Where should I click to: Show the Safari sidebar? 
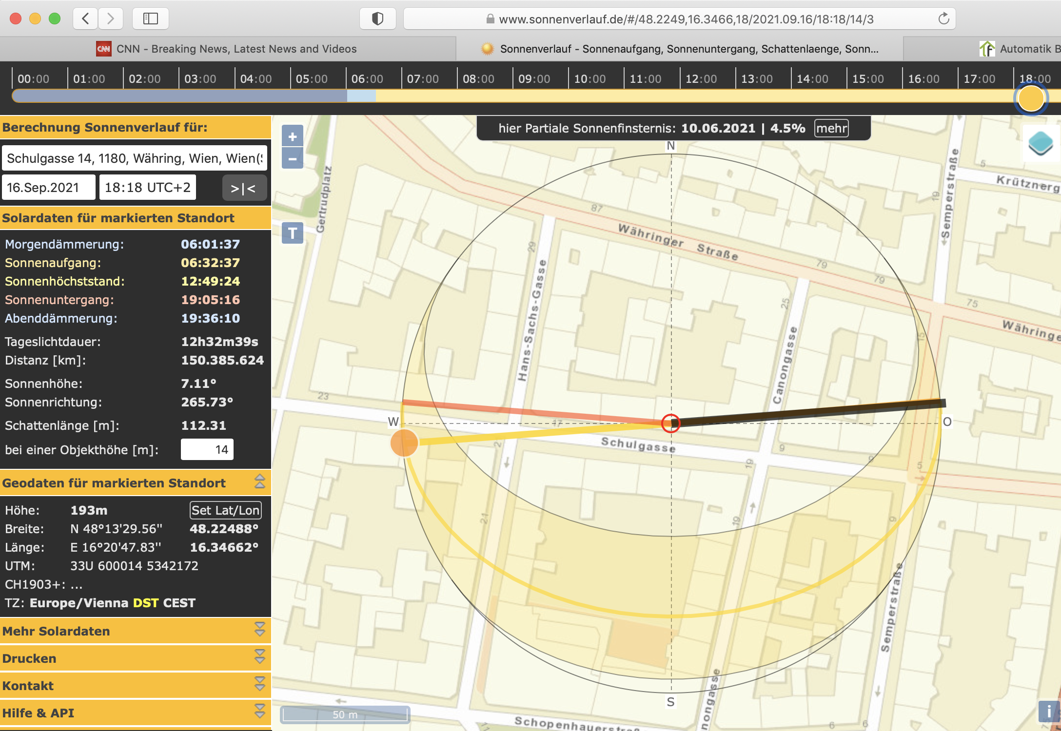[150, 19]
